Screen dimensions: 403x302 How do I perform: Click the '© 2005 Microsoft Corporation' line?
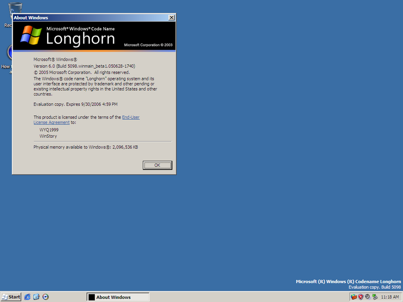[82, 72]
